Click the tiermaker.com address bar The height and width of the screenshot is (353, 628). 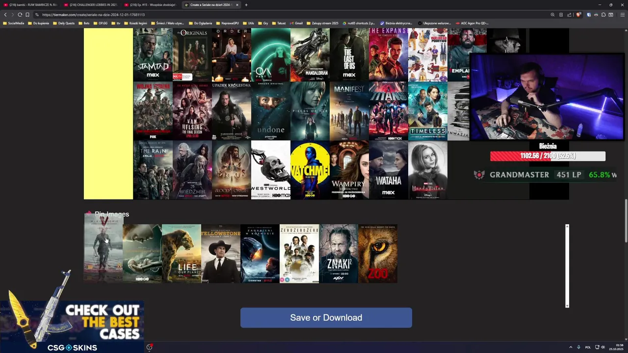click(x=289, y=15)
